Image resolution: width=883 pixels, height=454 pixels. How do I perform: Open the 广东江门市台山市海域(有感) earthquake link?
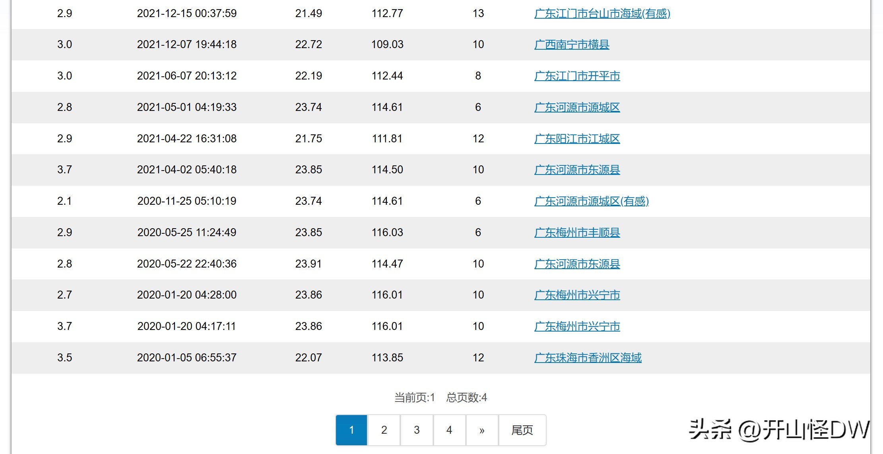(x=602, y=14)
